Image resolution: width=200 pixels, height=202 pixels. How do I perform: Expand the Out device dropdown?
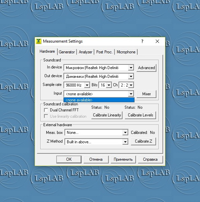coord(131,77)
